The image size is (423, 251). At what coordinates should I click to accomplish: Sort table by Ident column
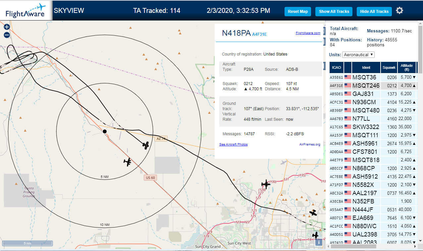[366, 67]
